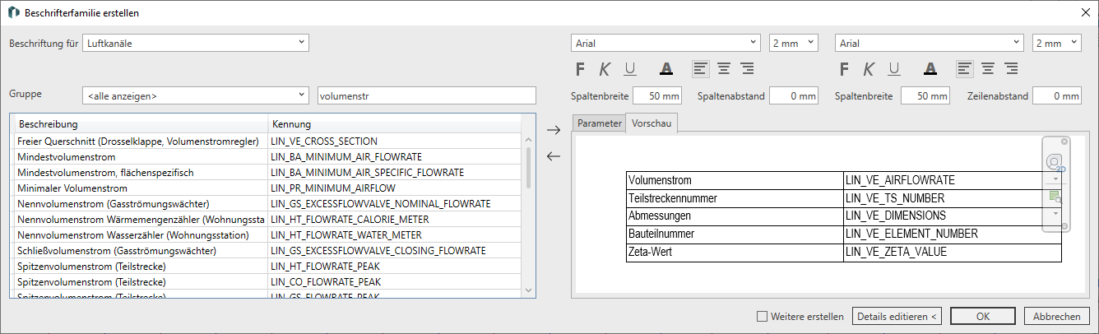Expand steering wheel dropdown arrow

1055,179
